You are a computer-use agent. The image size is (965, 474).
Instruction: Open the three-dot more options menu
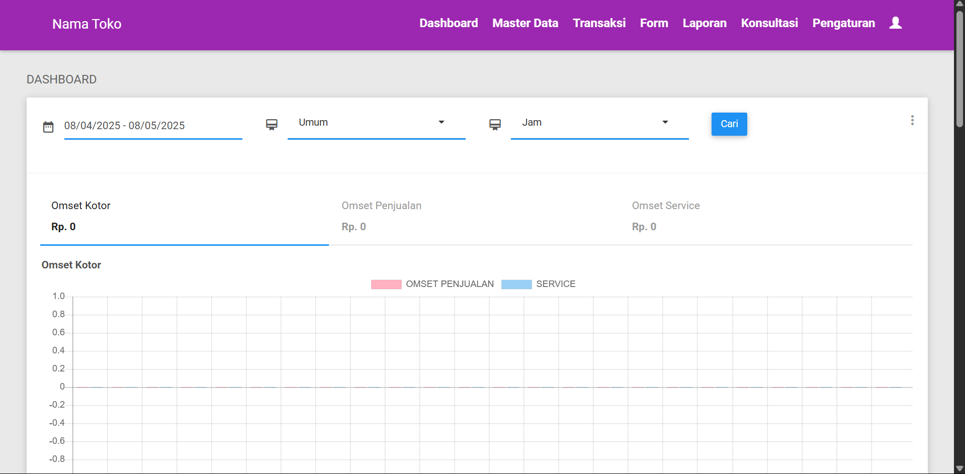pos(912,120)
